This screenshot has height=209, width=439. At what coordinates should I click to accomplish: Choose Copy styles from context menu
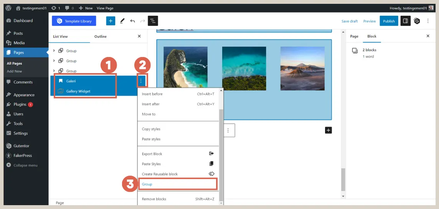tap(178, 129)
